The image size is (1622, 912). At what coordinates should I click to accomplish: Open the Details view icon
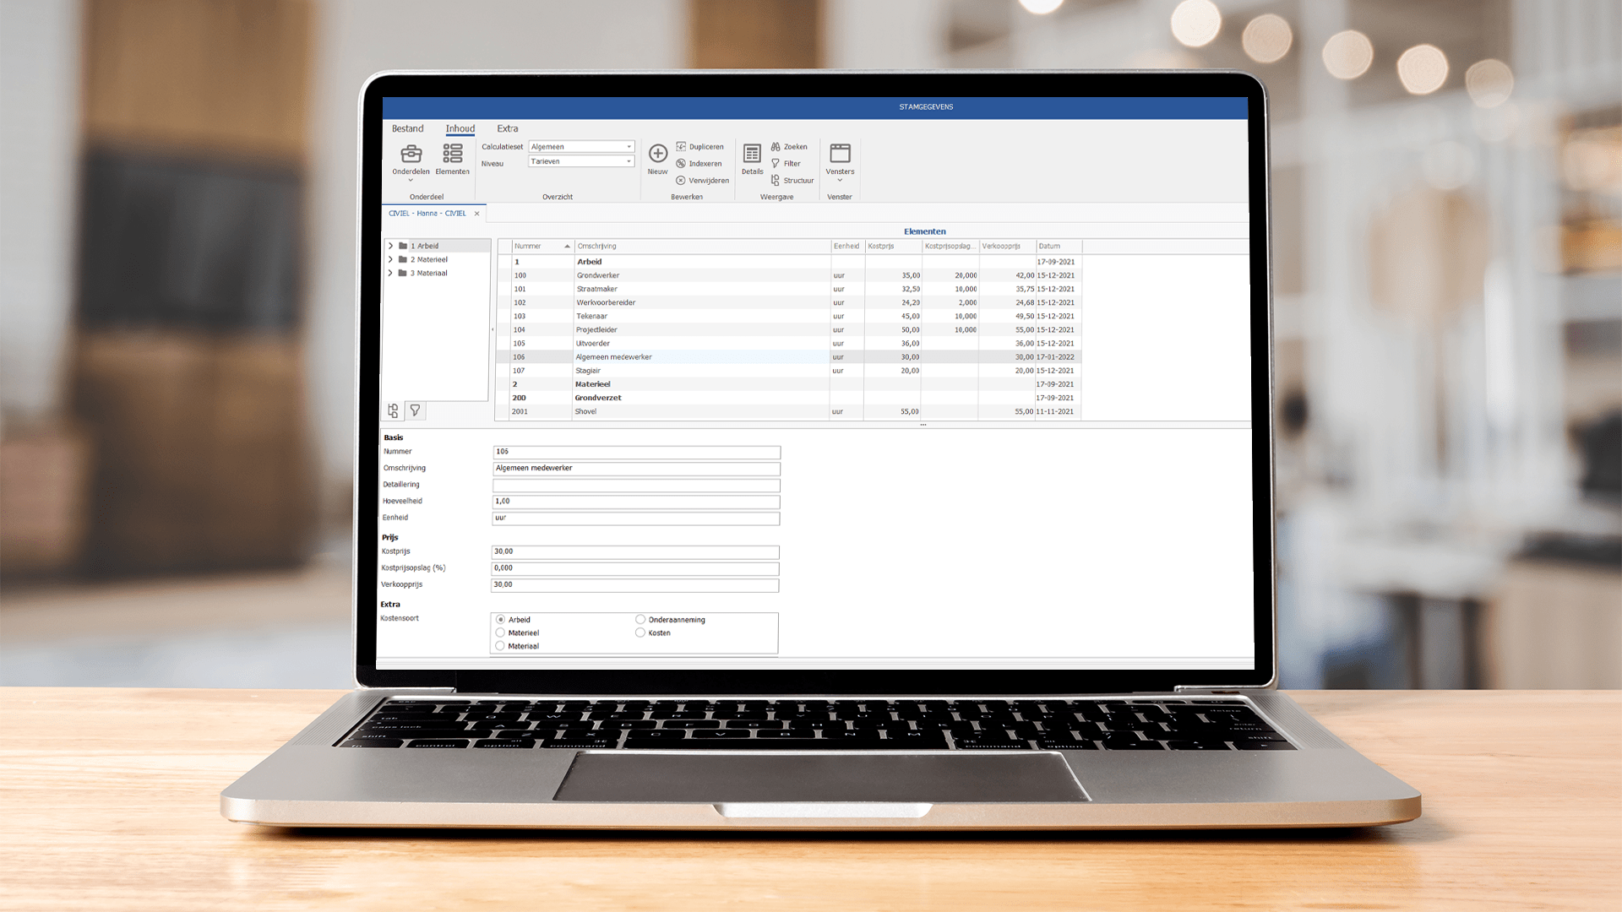(752, 154)
